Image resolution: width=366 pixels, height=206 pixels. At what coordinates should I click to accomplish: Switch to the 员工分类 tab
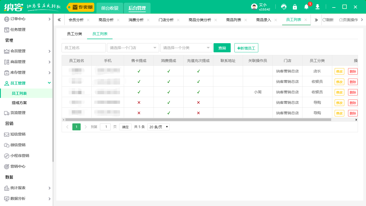tap(74, 34)
